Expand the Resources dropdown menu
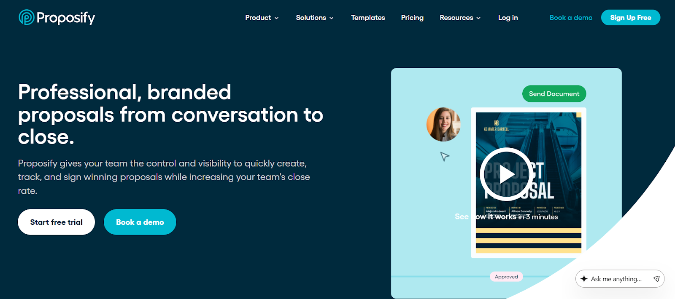The width and height of the screenshot is (675, 299). [x=460, y=18]
